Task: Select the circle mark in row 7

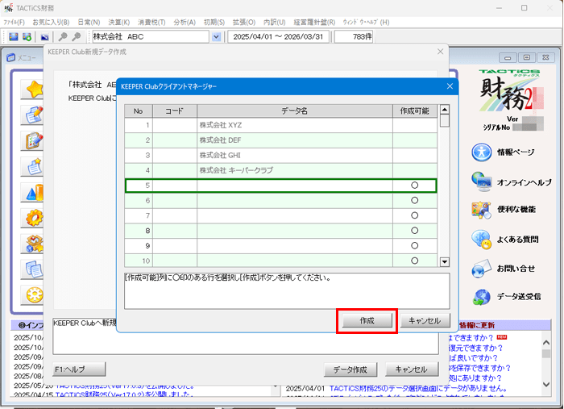Action: [x=415, y=215]
